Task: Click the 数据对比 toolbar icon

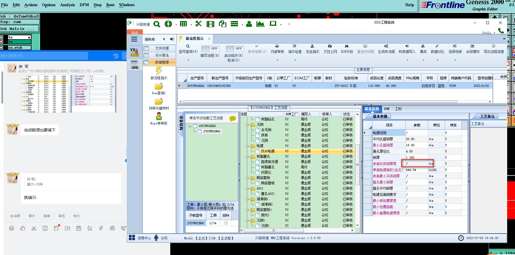Action: point(437,46)
